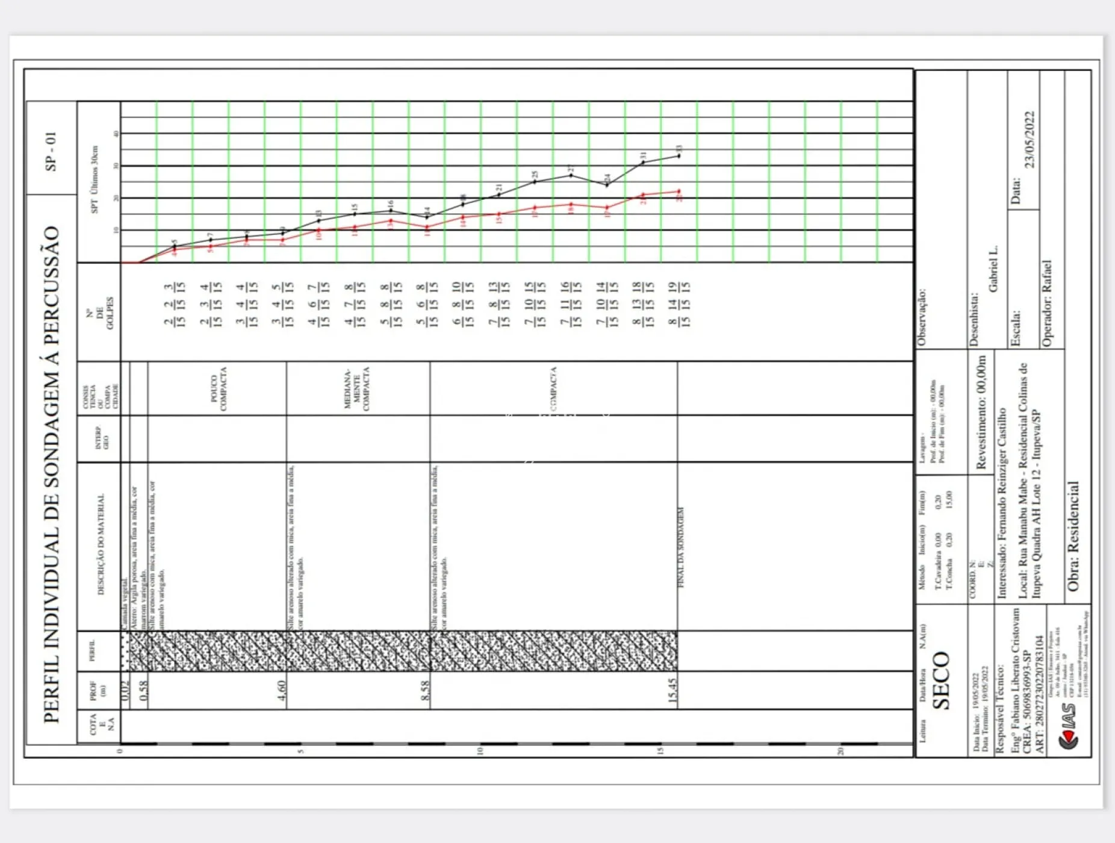Image resolution: width=1115 pixels, height=843 pixels.
Task: Click the SP - 01 borehole label
Action: 51,151
